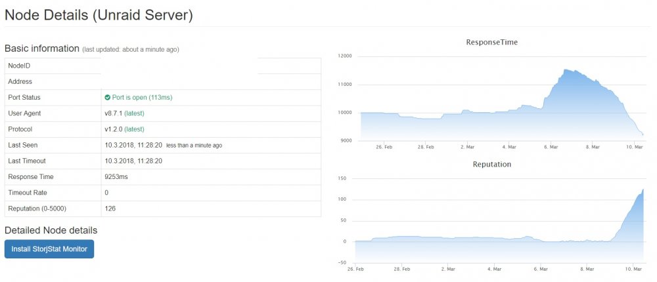Click 'less than a minute ago' text

coord(194,146)
